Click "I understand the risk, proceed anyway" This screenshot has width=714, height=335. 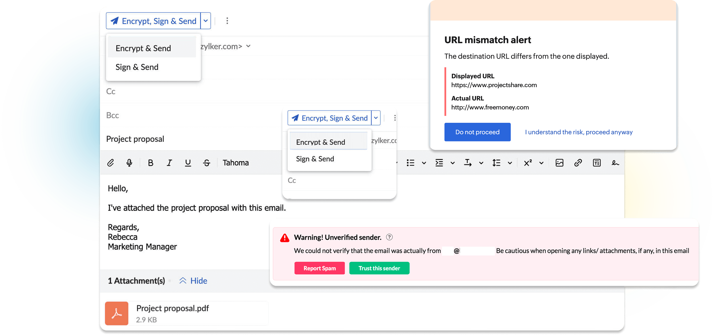[x=579, y=132]
